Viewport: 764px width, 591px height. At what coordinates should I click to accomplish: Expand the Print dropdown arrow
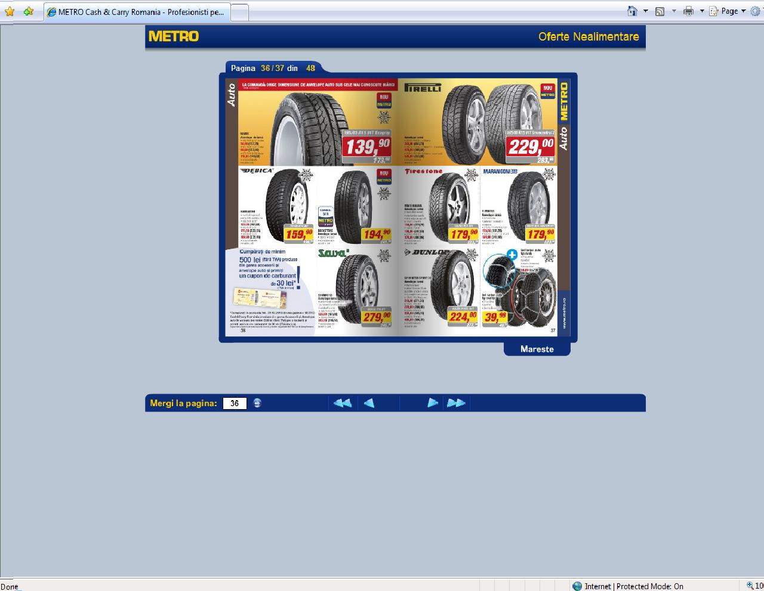(702, 11)
